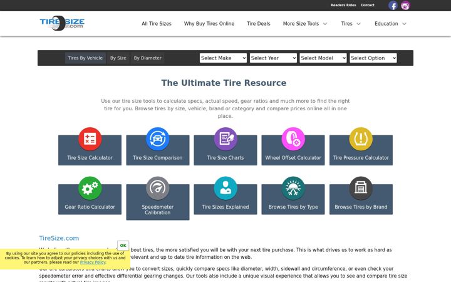Open the Instagram social icon
This screenshot has width=451, height=282.
(x=405, y=5)
